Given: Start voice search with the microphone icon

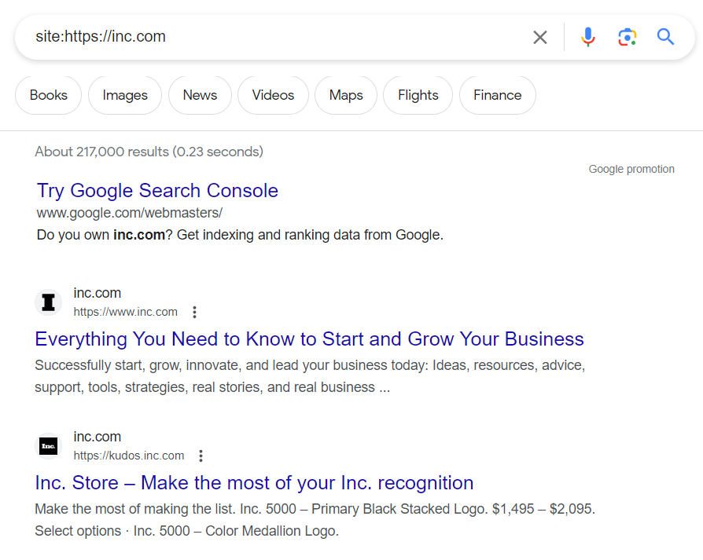Looking at the screenshot, I should click(x=587, y=37).
